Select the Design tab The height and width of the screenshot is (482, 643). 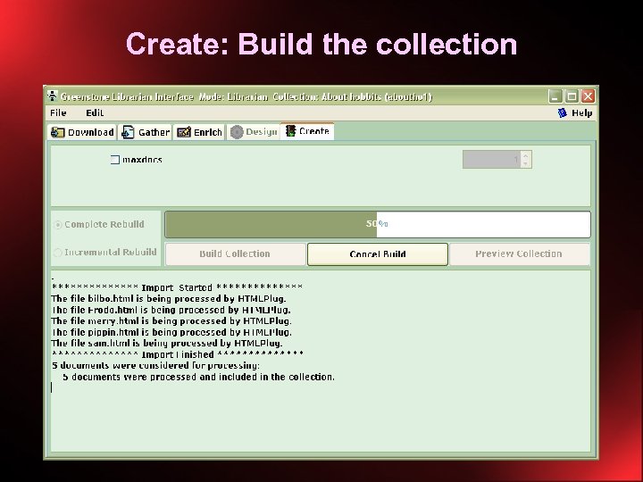point(254,132)
